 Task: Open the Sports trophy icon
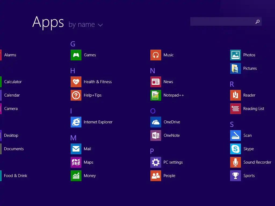coord(236,176)
